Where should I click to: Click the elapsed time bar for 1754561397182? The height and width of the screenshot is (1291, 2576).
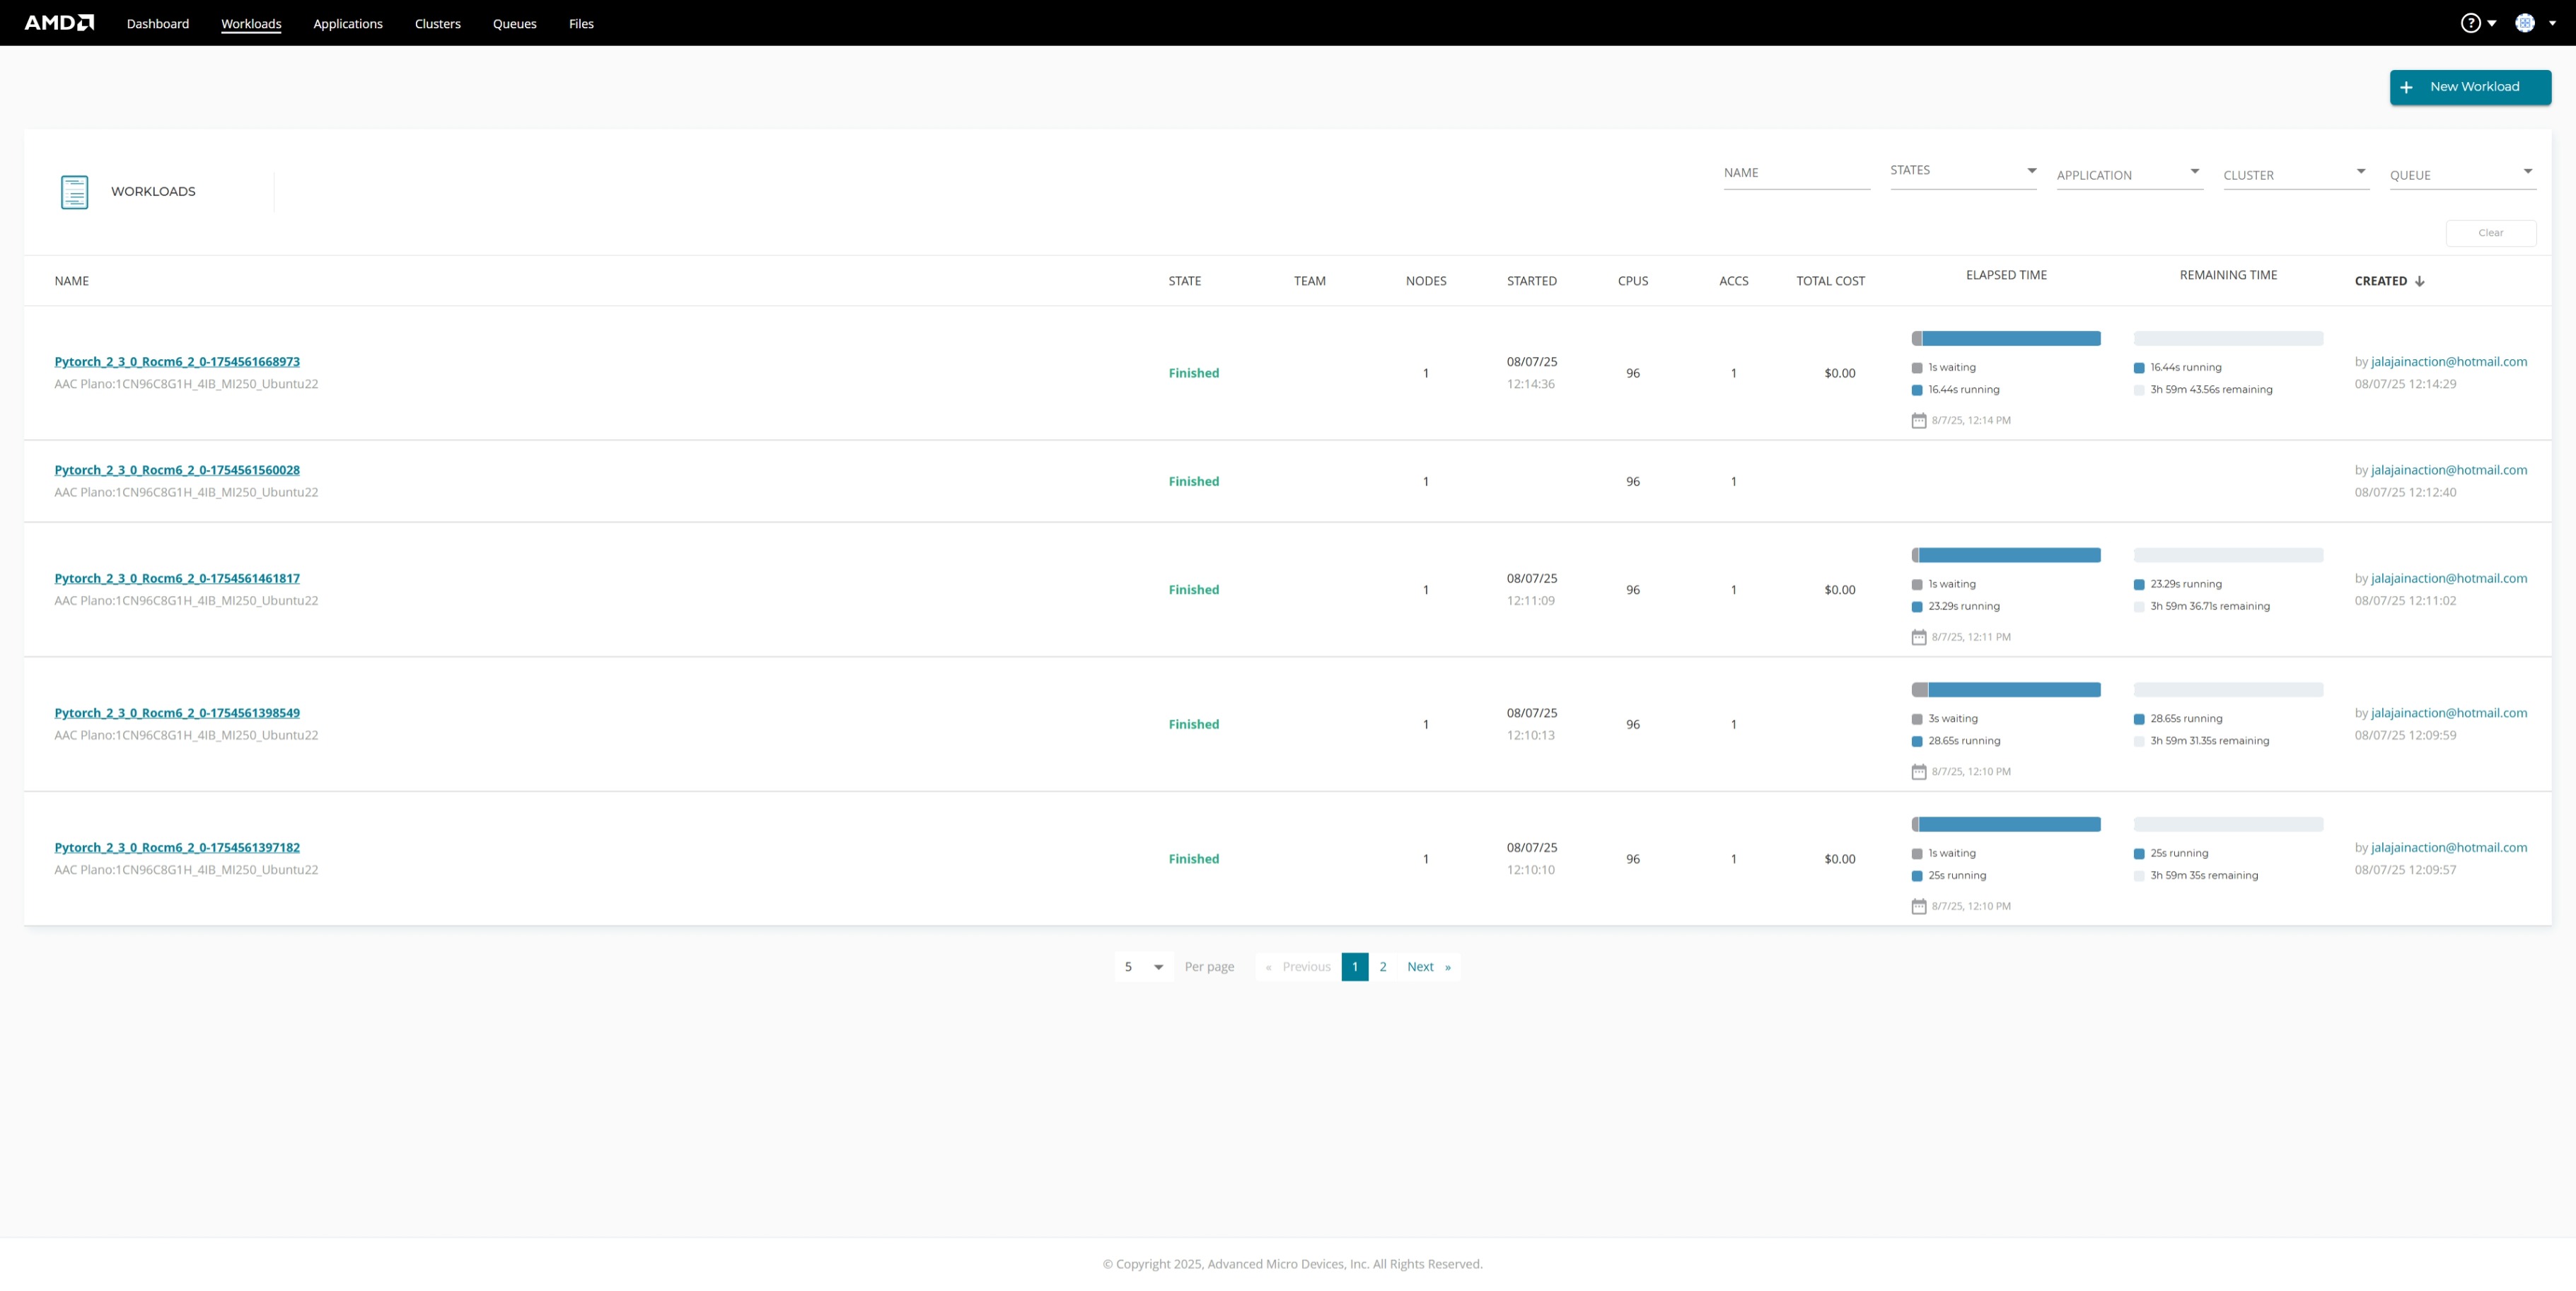tap(2005, 824)
